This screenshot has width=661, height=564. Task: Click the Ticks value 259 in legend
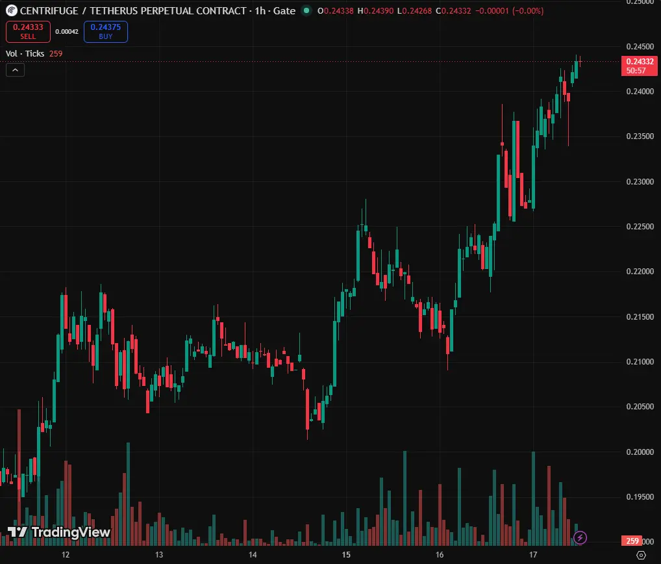(56, 53)
